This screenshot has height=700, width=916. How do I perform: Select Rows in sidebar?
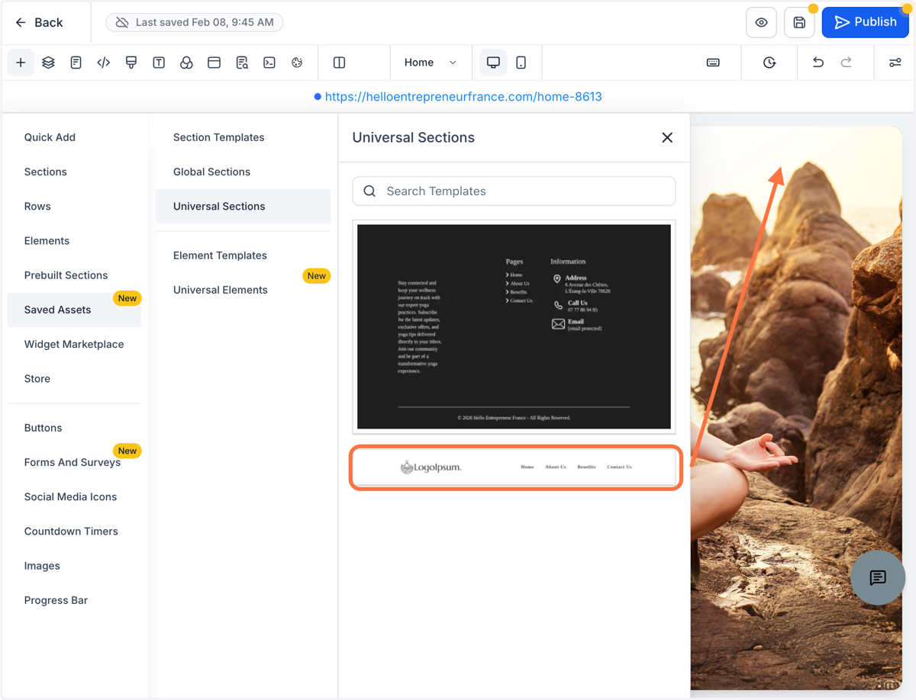[37, 206]
